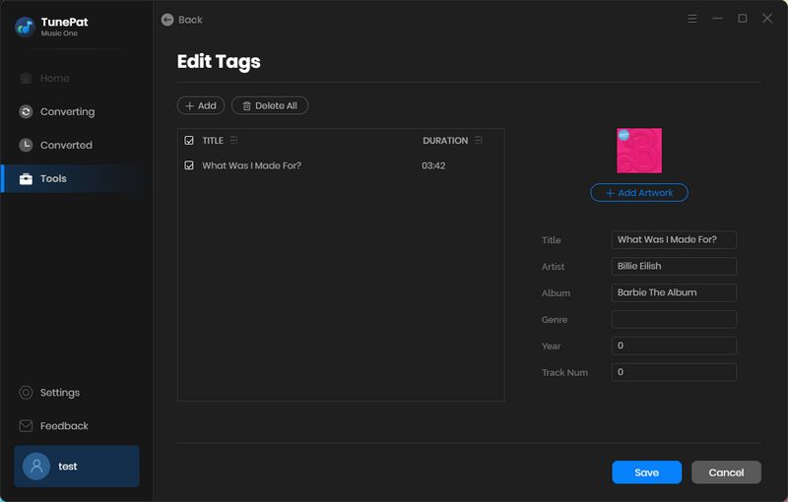Edit the Title input field
788x502 pixels.
point(674,240)
